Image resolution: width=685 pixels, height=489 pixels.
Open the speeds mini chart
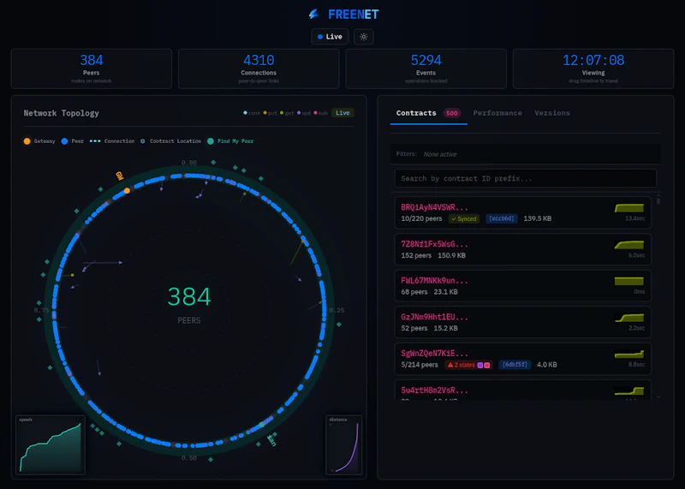pyautogui.click(x=51, y=444)
